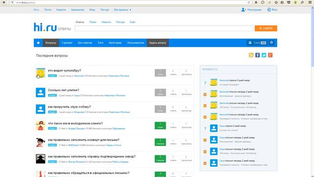Image resolution: width=314 pixels, height=177 pixels.
Task: Subscribe via the orange RSS icon
Action: (x=251, y=55)
